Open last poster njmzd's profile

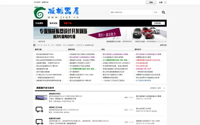point(154,111)
